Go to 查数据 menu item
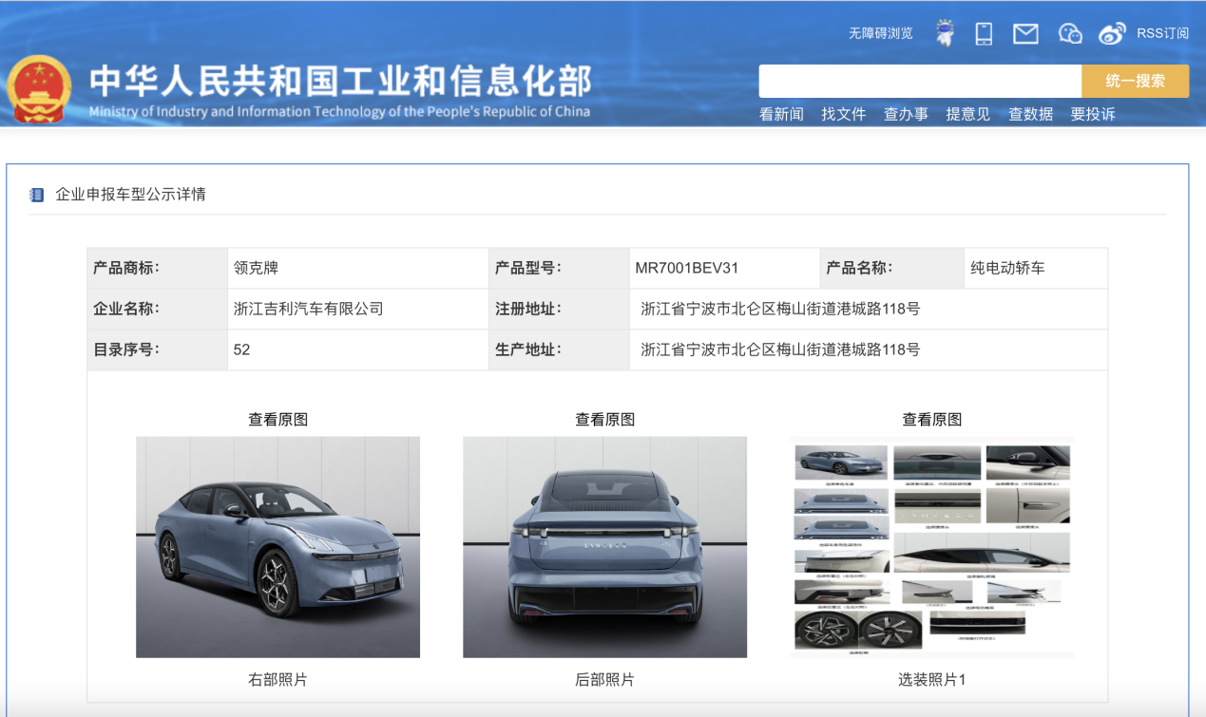Viewport: 1206px width, 717px height. (1030, 114)
